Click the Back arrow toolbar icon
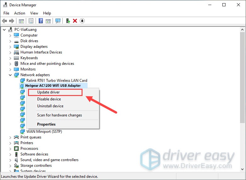This screenshot has height=180, width=246. (x=4, y=21)
